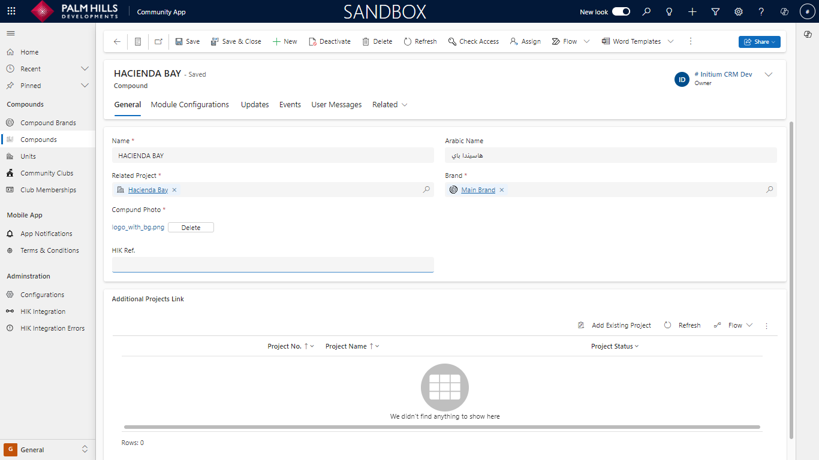Expand Word Templates dropdown

(x=670, y=41)
